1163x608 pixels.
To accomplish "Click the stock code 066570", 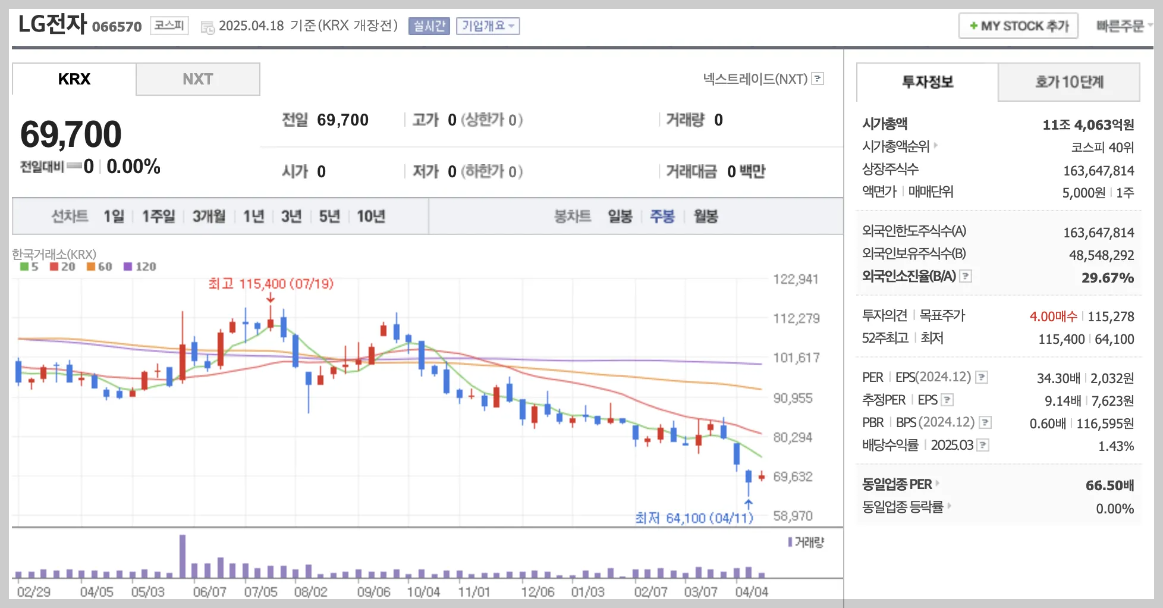I will click(117, 27).
